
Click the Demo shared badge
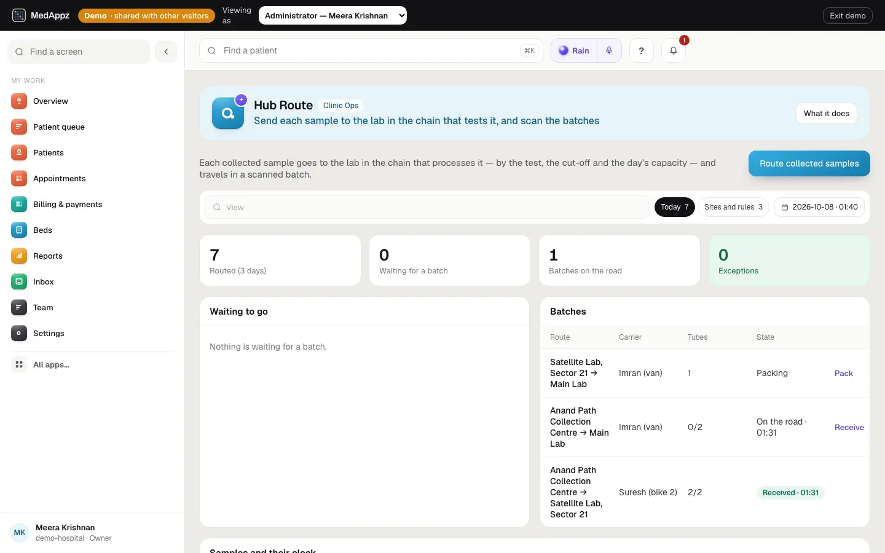pyautogui.click(x=146, y=15)
